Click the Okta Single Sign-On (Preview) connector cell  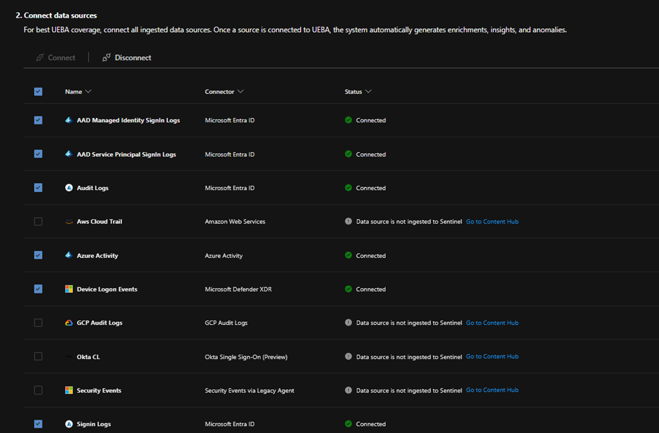click(246, 357)
